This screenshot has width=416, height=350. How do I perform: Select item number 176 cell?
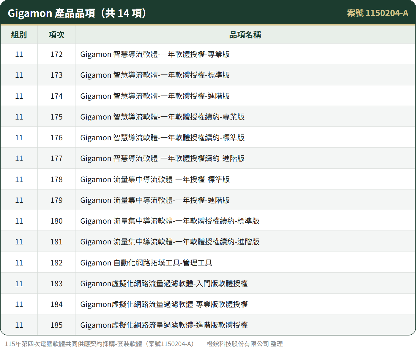click(56, 138)
